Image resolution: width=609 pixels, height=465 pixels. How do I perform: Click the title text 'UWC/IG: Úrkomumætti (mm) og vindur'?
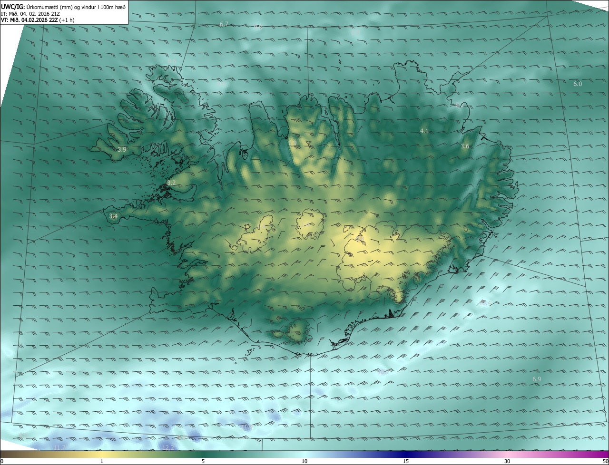pos(63,7)
